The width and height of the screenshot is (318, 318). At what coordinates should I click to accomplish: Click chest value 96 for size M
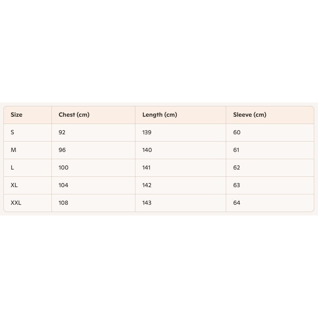pos(62,150)
